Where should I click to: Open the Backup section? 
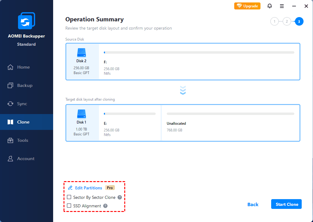pos(27,85)
